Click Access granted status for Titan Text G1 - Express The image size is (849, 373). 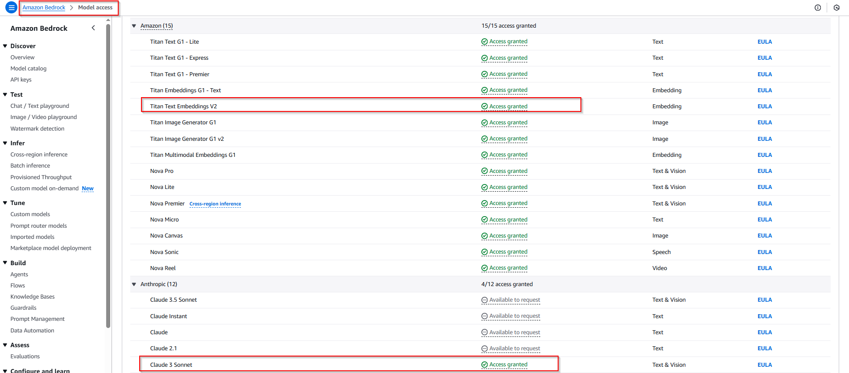pos(505,58)
